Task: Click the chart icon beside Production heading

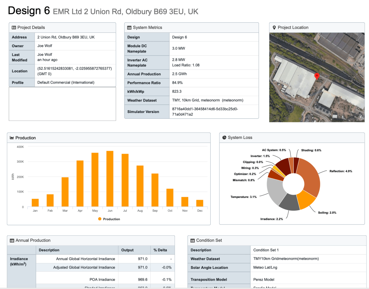Action: 12,138
